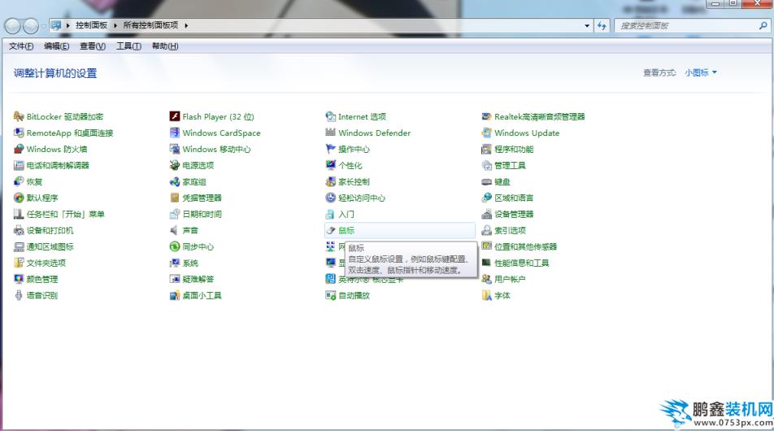This screenshot has width=774, height=431.
Task: Click the Flash Player (32 位) icon
Action: pyautogui.click(x=175, y=116)
